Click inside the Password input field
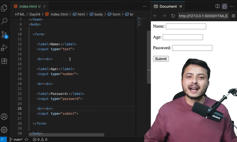Image resolution: width=237 pixels, height=142 pixels. pyautogui.click(x=192, y=48)
